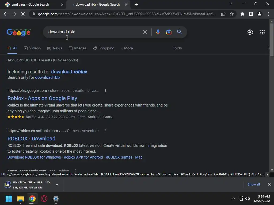The width and height of the screenshot is (274, 205).
Task: Open search Tools
Action: coord(177,48)
